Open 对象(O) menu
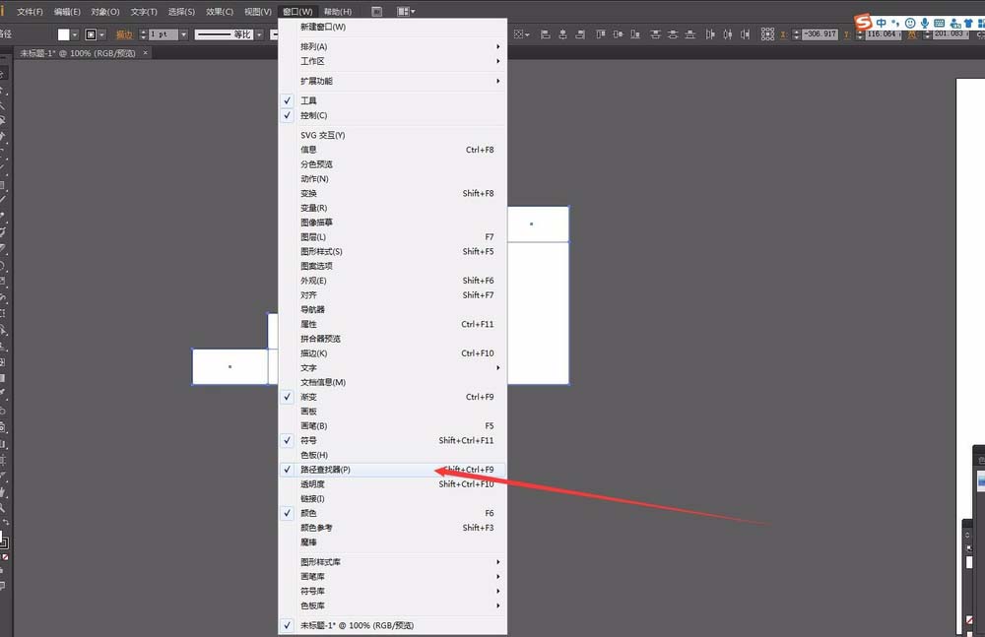 (105, 12)
